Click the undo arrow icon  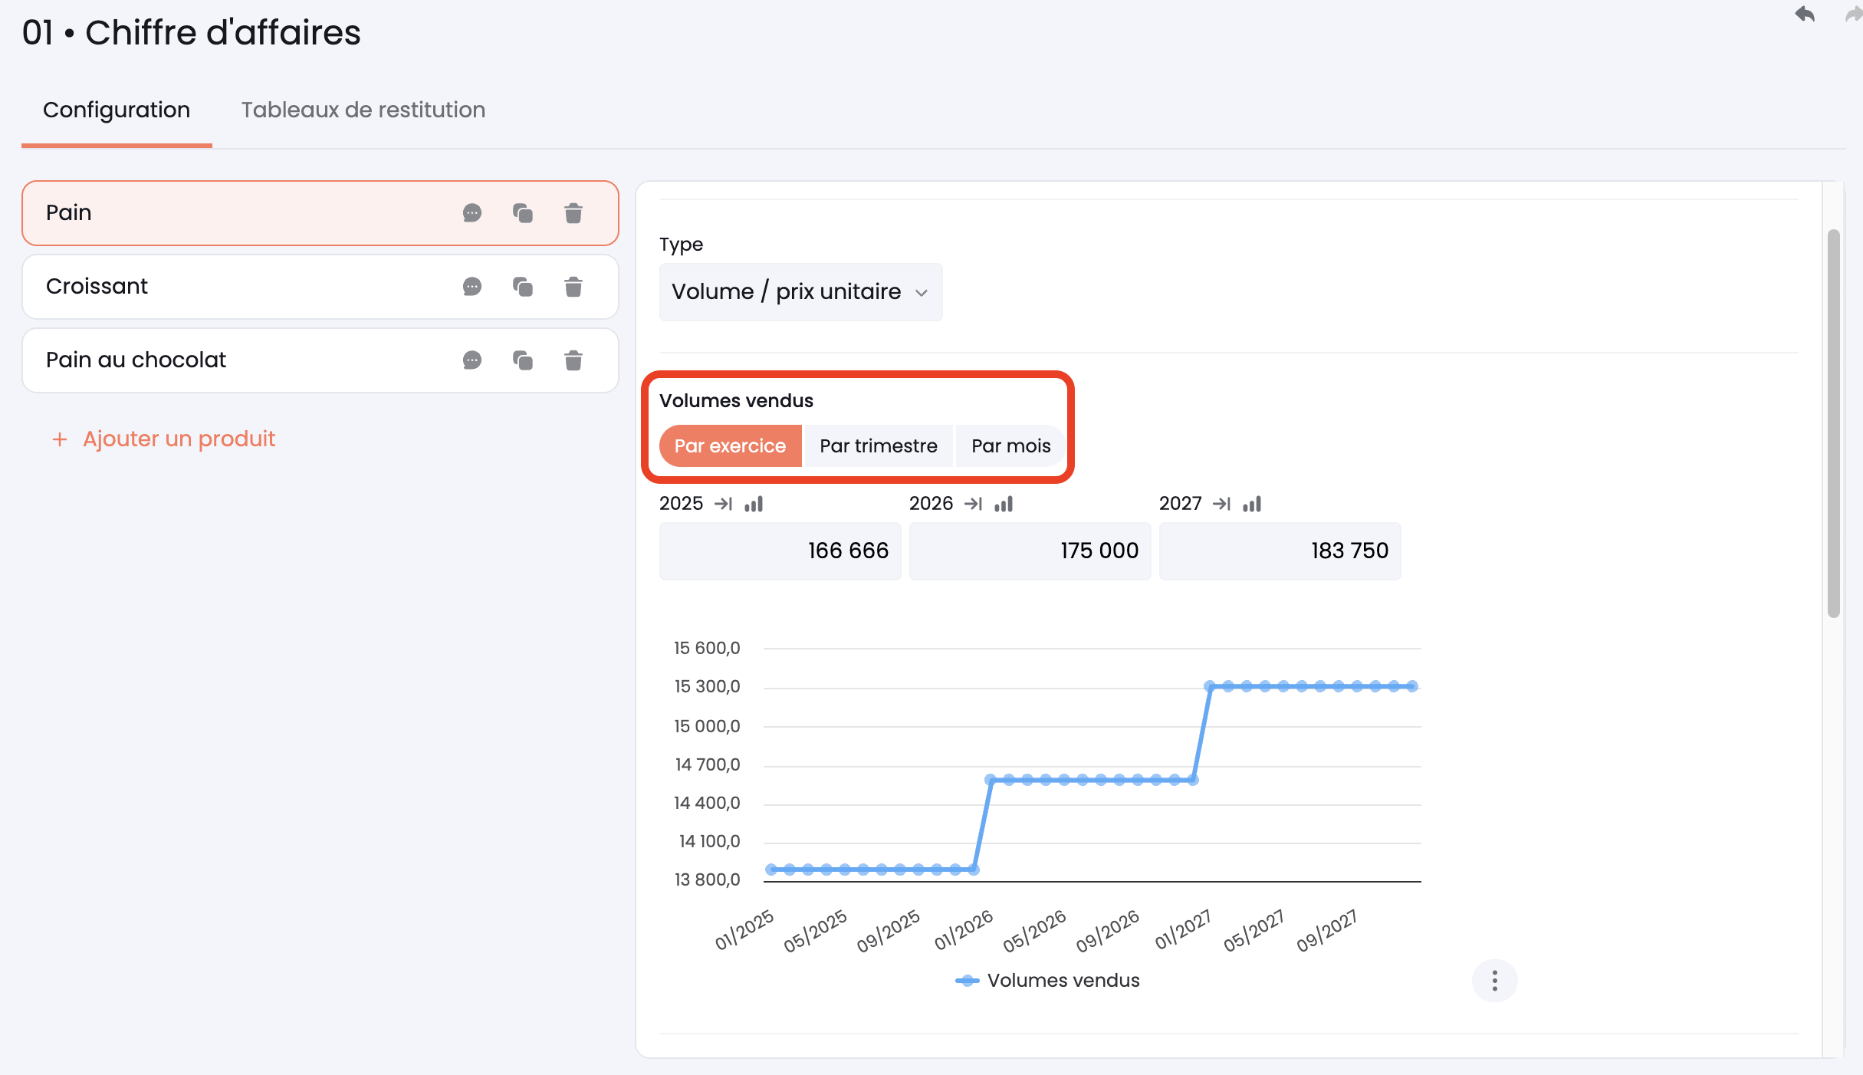point(1805,14)
